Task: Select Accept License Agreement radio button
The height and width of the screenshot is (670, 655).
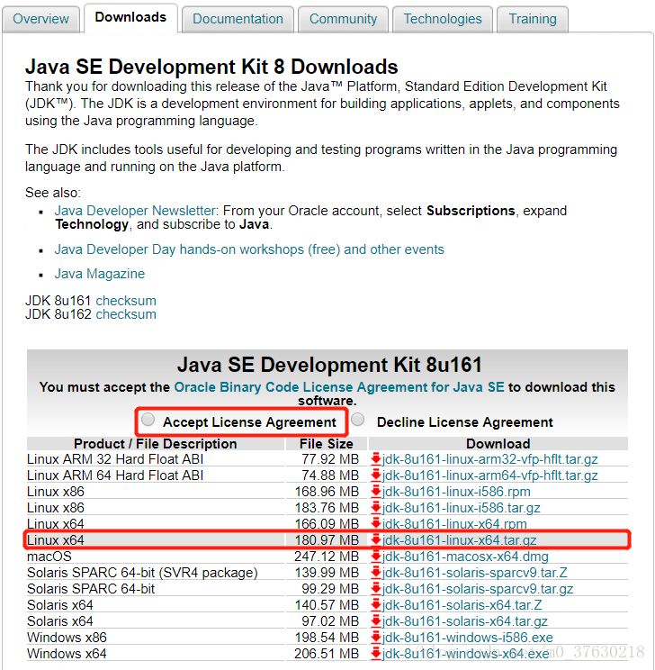Action: [x=148, y=420]
